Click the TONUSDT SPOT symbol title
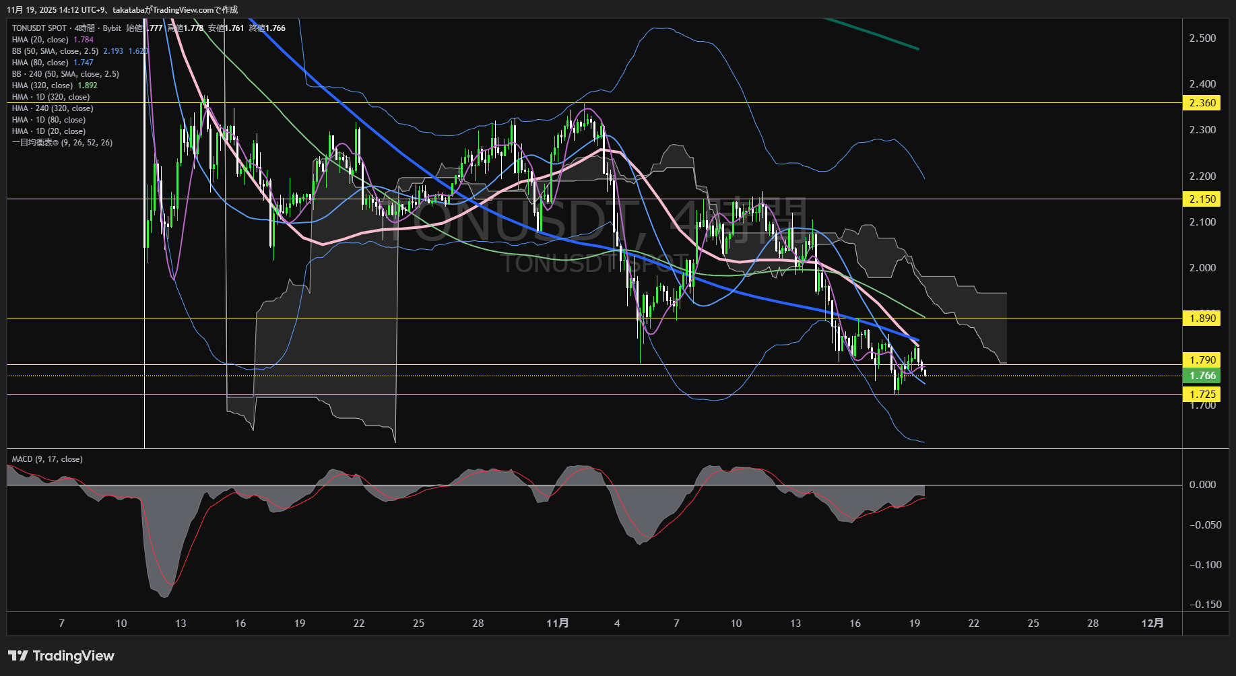This screenshot has height=676, width=1236. coord(39,28)
